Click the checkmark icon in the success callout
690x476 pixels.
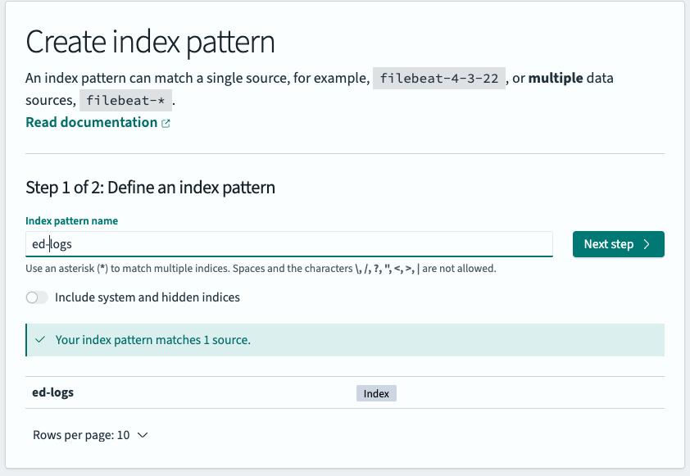tap(40, 339)
